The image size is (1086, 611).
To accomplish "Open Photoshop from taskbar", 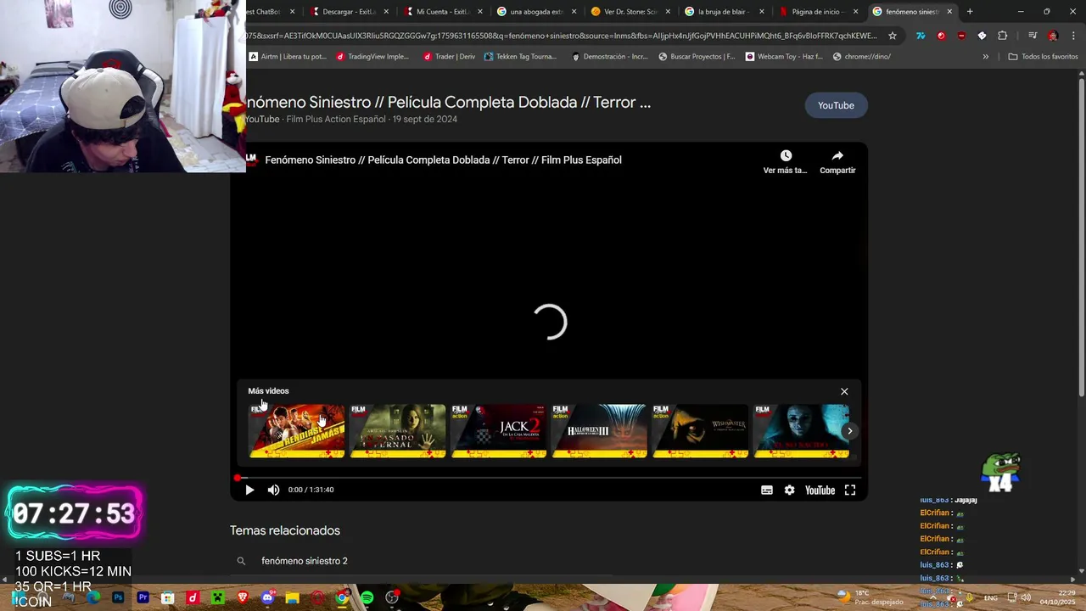I will (118, 597).
